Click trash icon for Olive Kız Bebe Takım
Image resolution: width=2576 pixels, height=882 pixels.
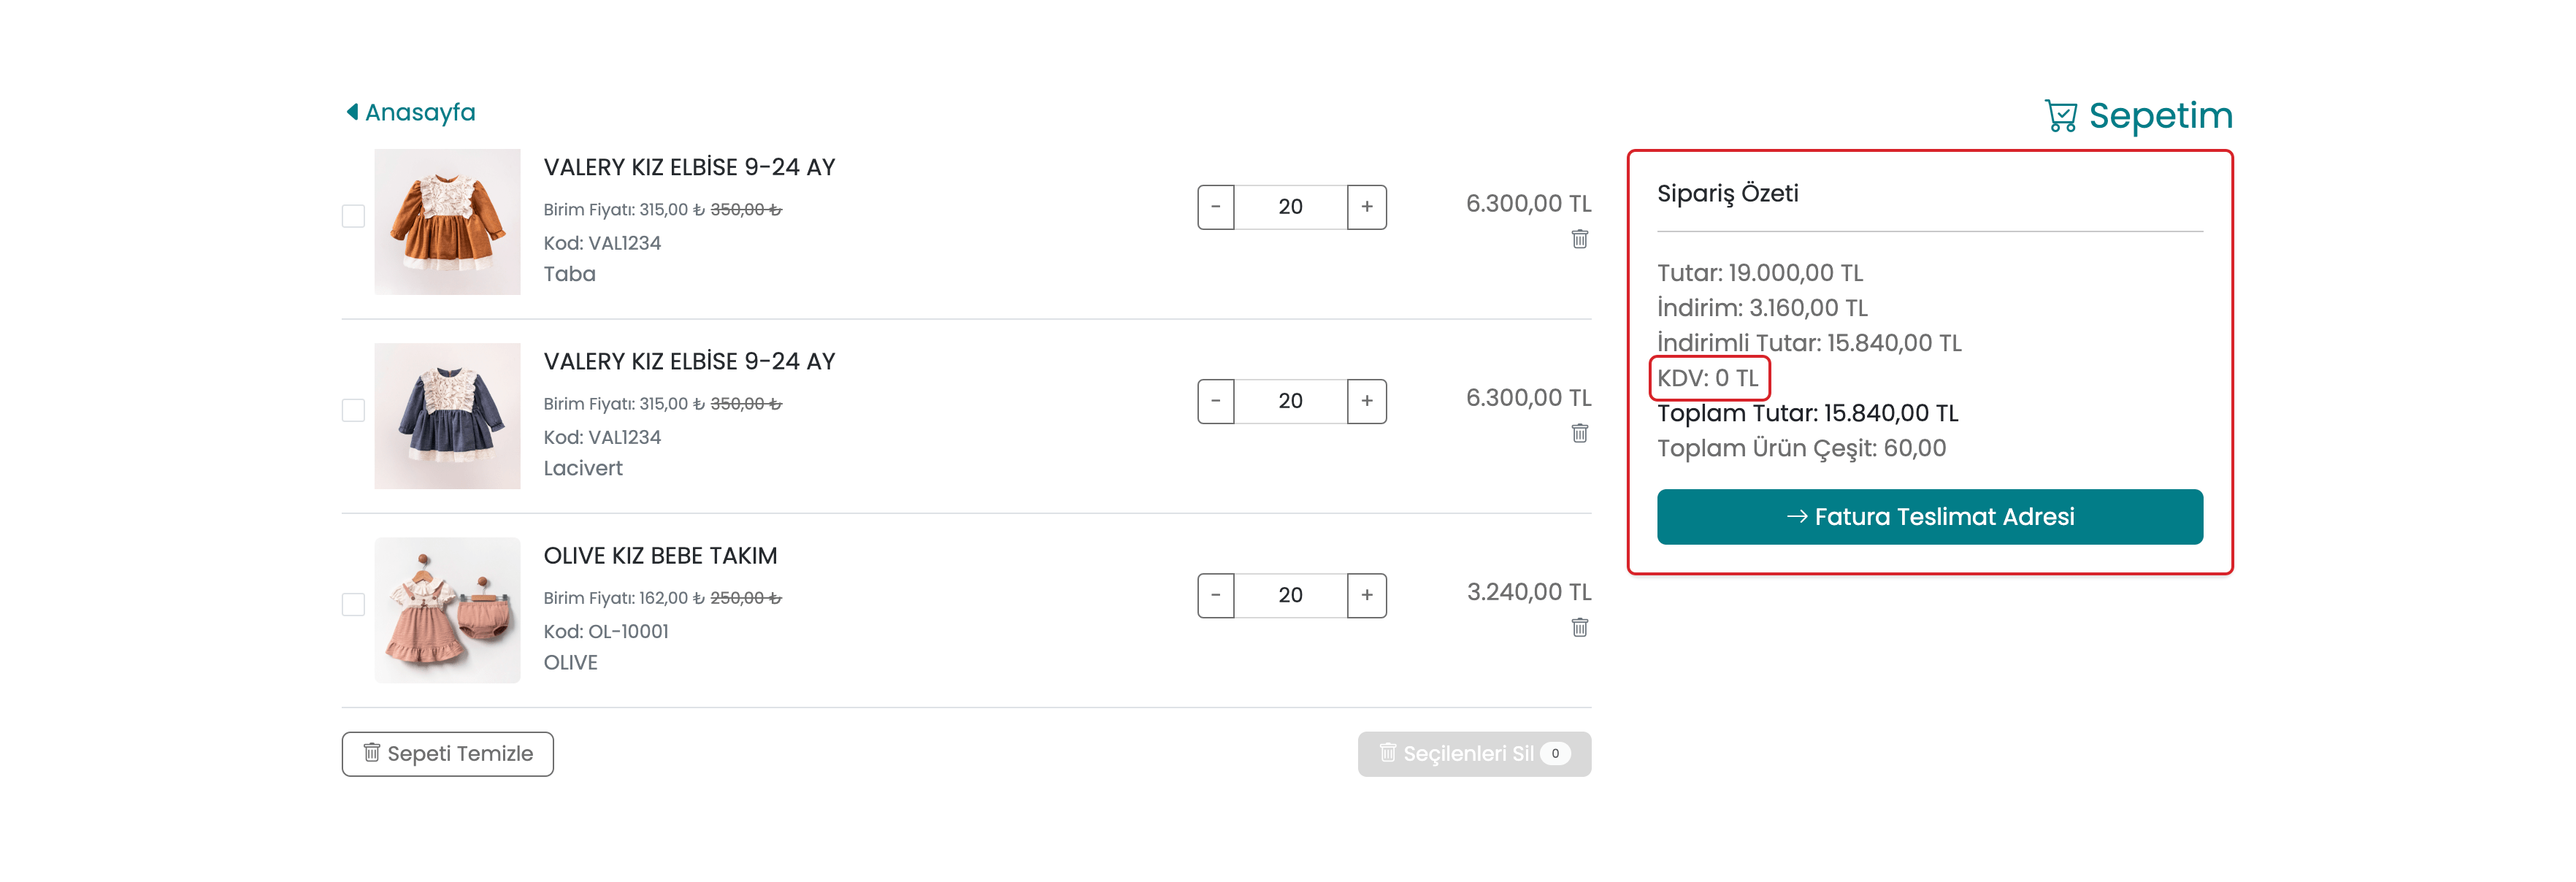1579,627
